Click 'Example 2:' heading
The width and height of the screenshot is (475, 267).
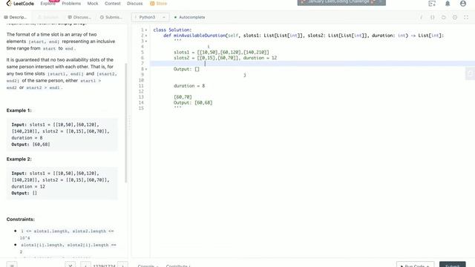pos(19,159)
